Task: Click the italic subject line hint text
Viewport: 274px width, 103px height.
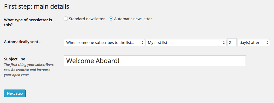Action: click(29, 70)
